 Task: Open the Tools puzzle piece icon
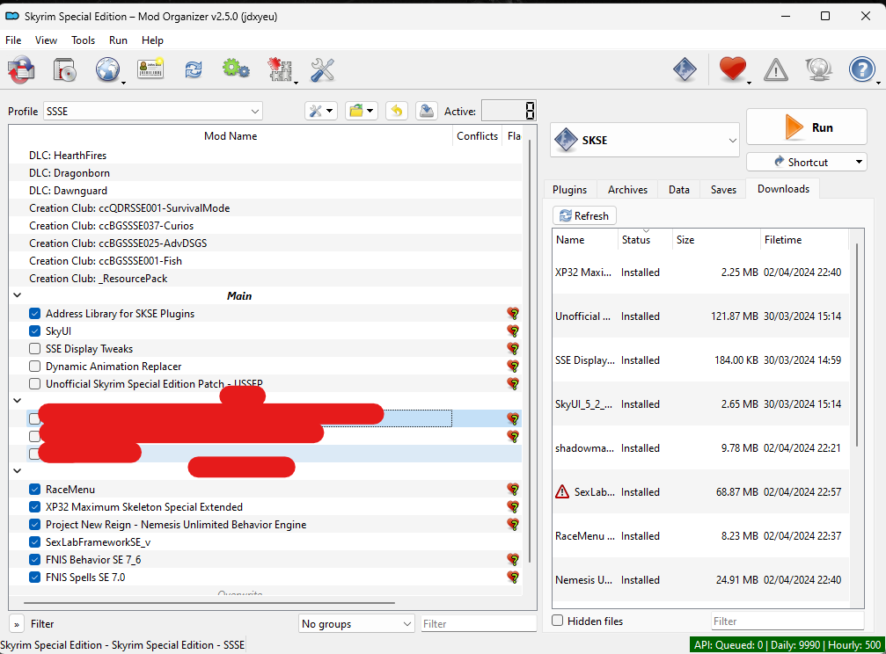[x=281, y=70]
